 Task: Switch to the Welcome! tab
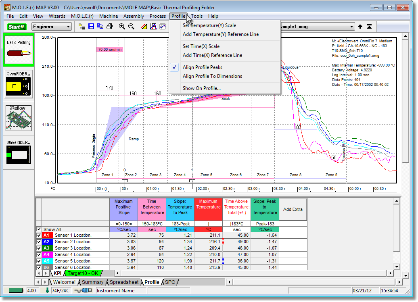(x=64, y=282)
